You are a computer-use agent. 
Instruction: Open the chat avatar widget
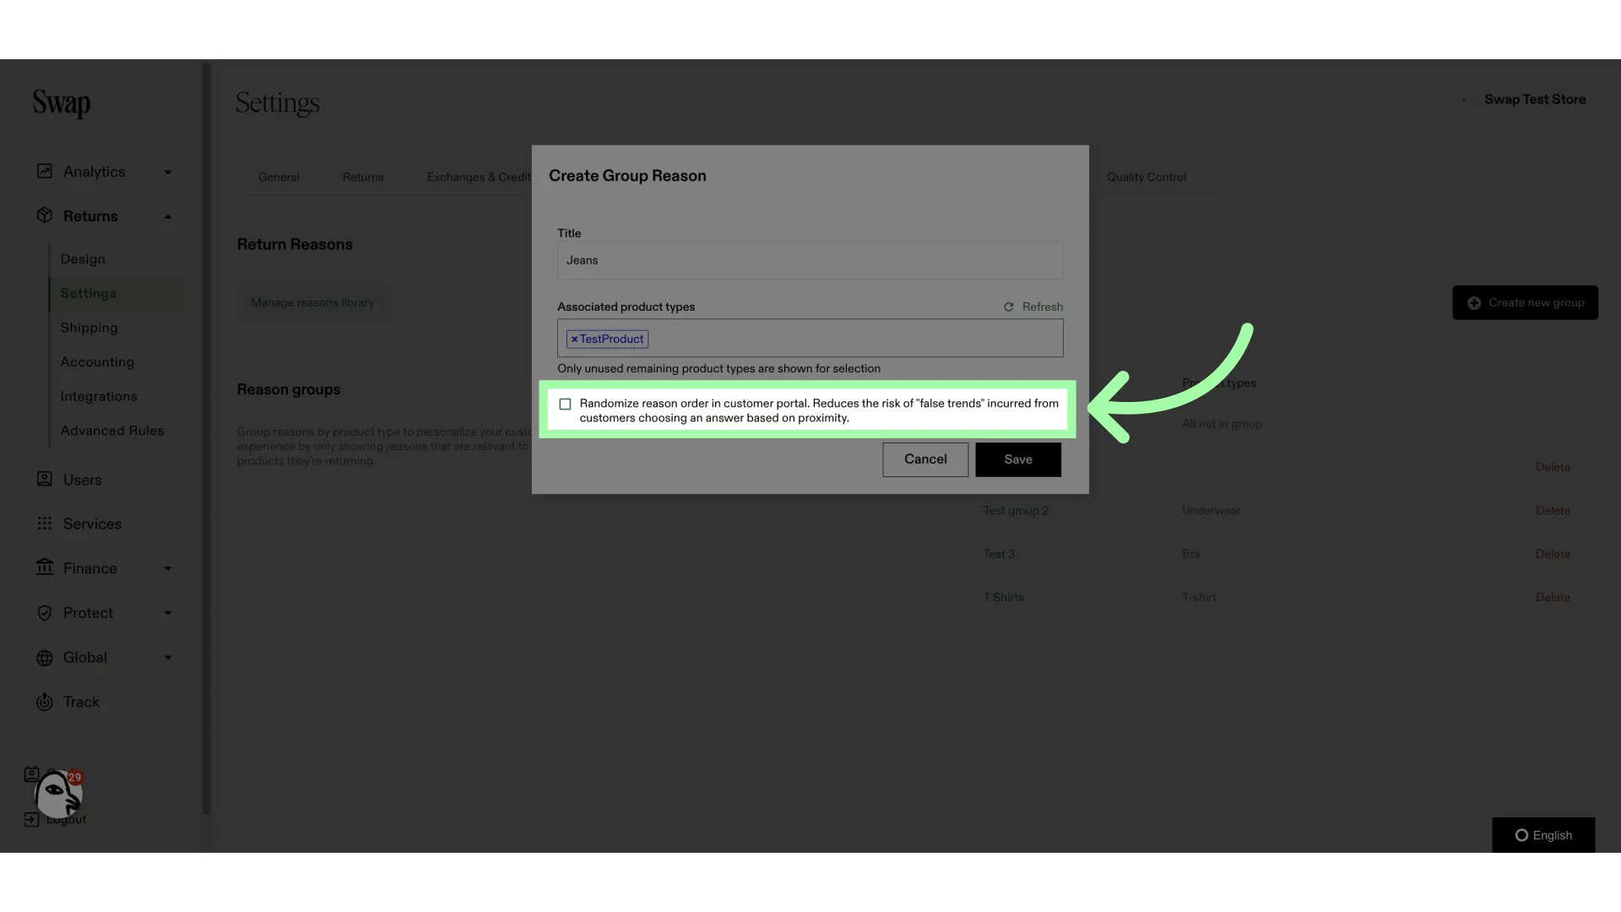tap(57, 795)
